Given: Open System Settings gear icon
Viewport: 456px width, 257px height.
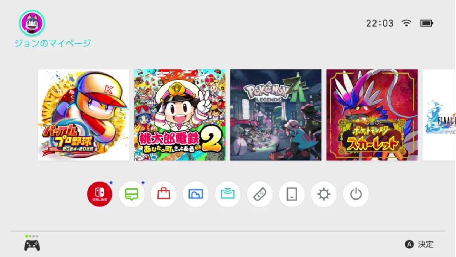Looking at the screenshot, I should [324, 194].
